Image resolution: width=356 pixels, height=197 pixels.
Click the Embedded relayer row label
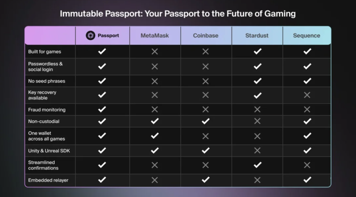tap(48, 180)
